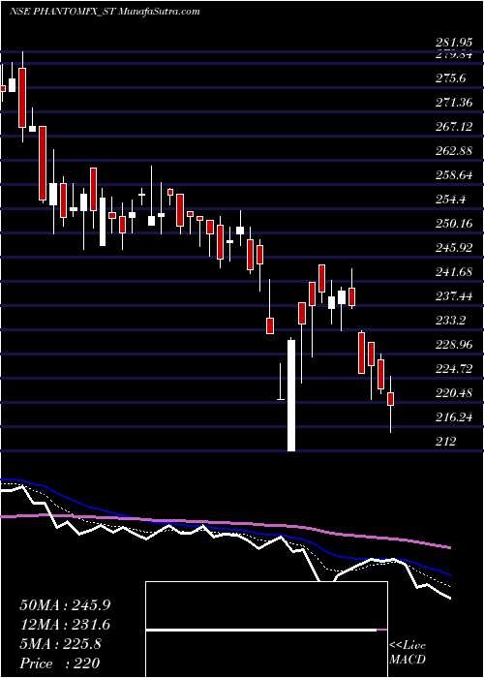The height and width of the screenshot is (678, 484).
Task: Click the 254.4 price label
Action: pyautogui.click(x=451, y=200)
